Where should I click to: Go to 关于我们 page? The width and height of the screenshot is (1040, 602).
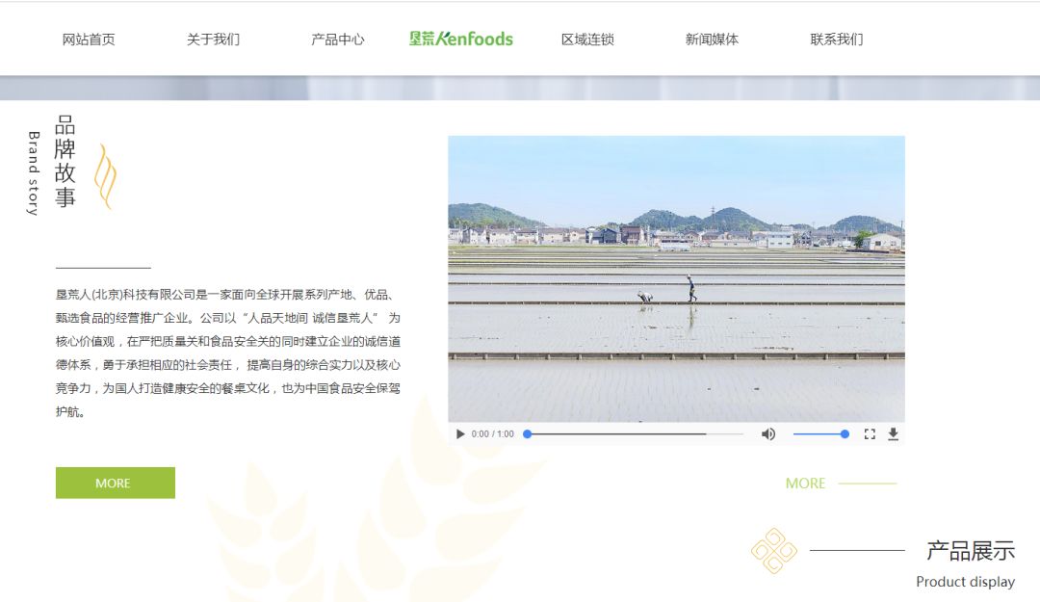pos(213,39)
